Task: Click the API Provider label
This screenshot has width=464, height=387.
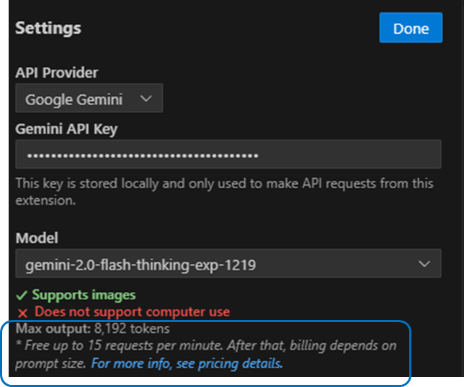Action: point(56,73)
